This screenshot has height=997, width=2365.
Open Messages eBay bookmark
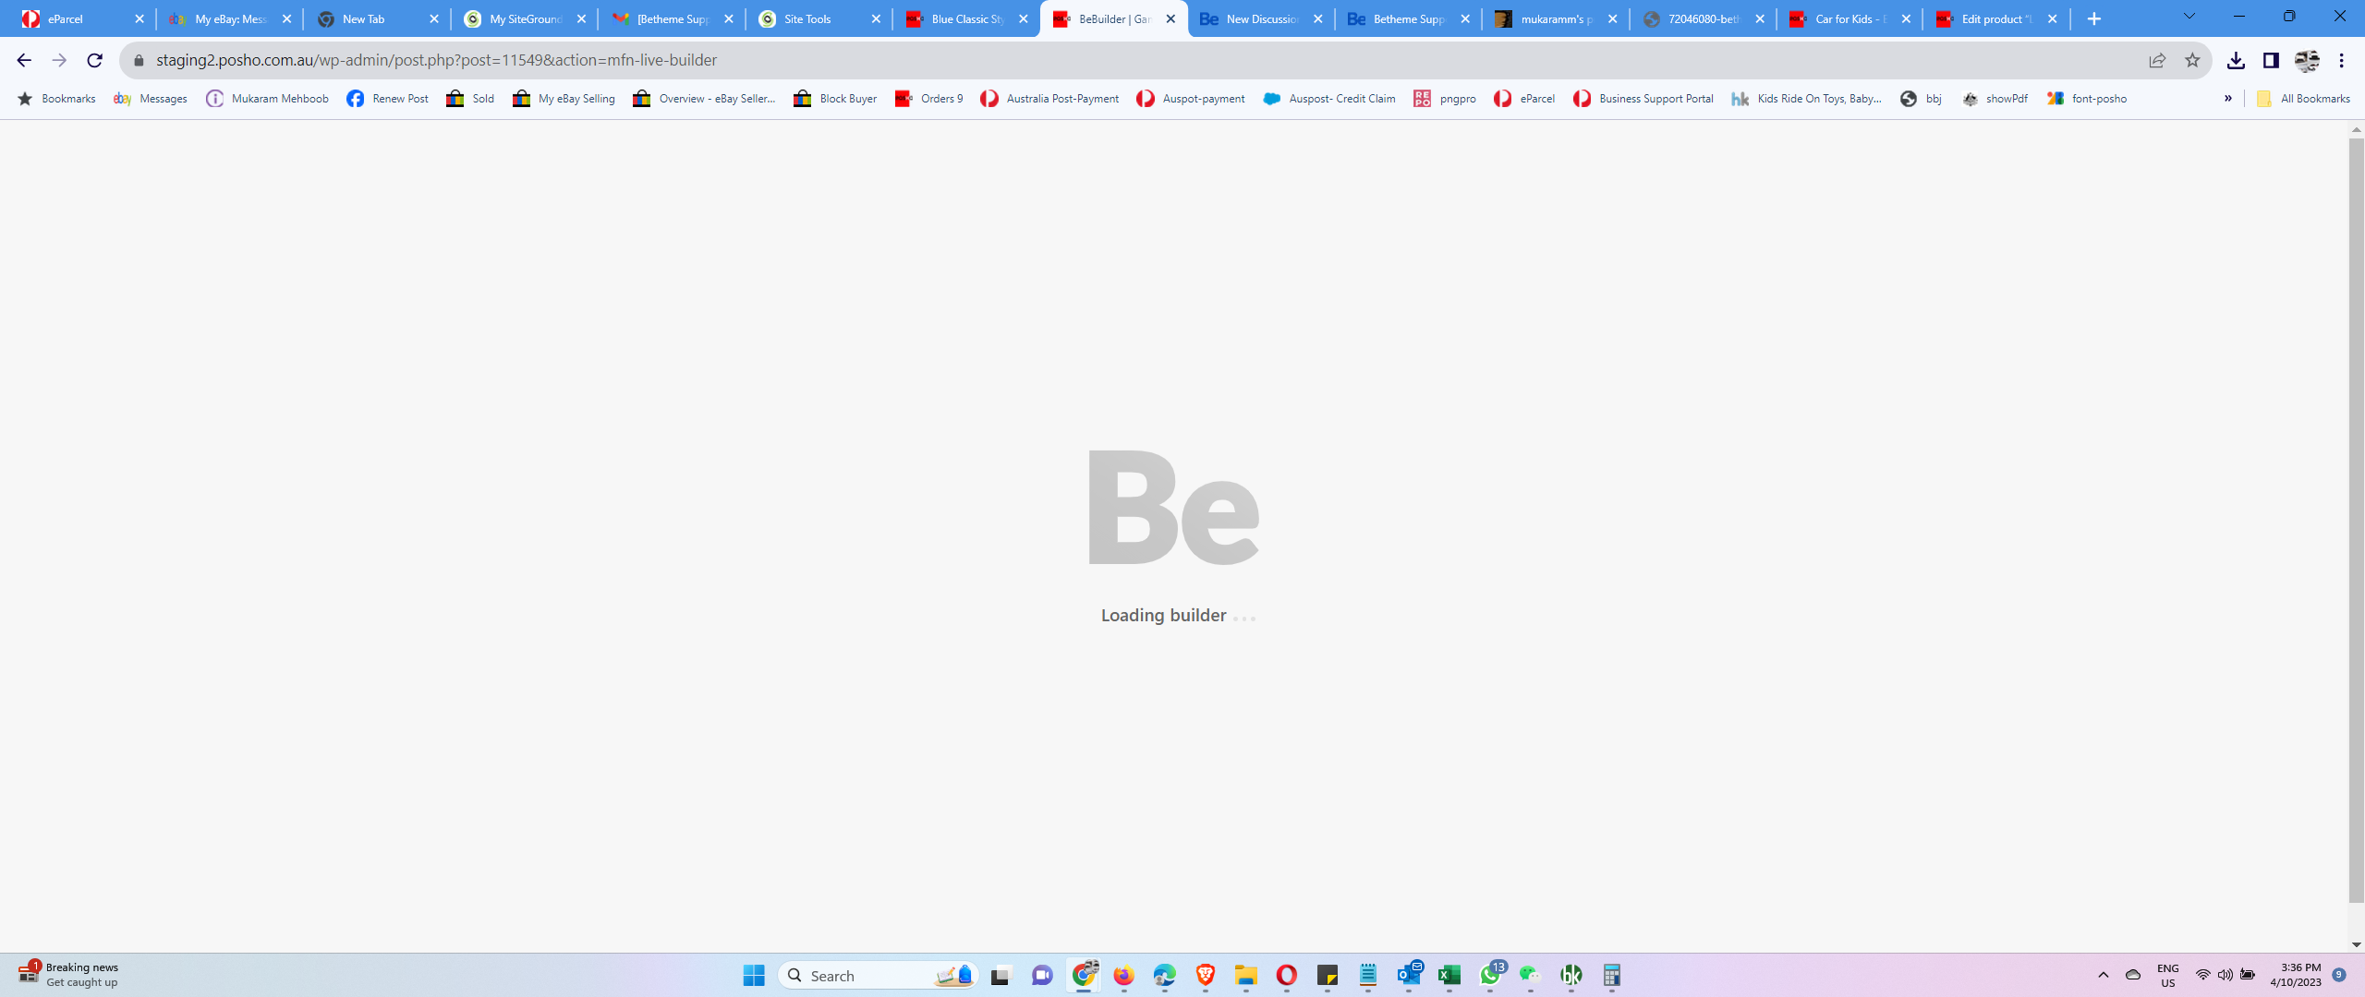click(x=151, y=99)
